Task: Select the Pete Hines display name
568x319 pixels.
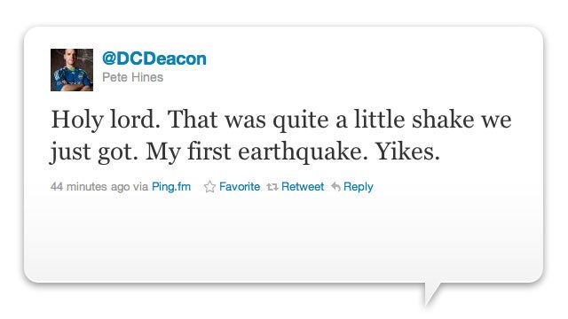Action: click(132, 77)
